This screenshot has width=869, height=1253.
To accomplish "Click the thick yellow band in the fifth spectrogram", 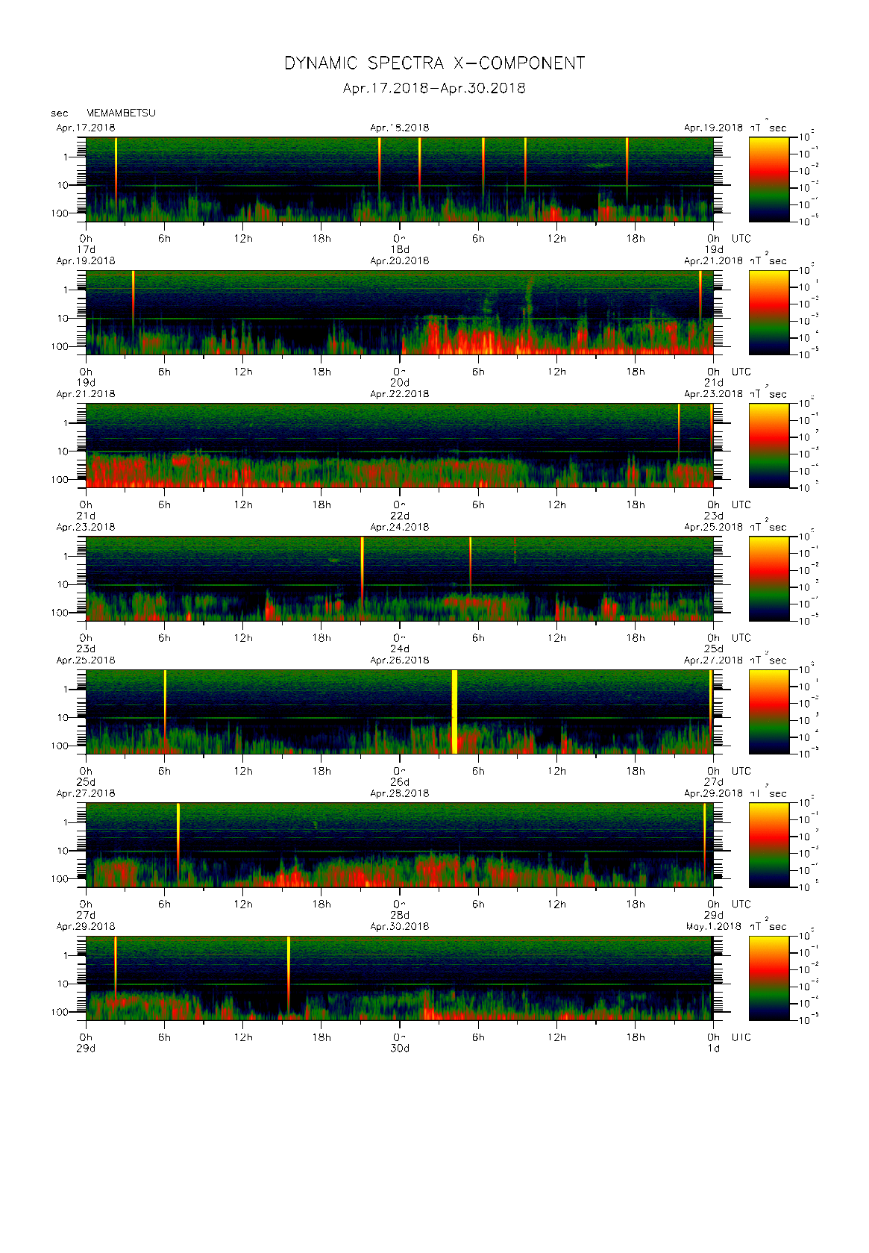I will tap(454, 710).
